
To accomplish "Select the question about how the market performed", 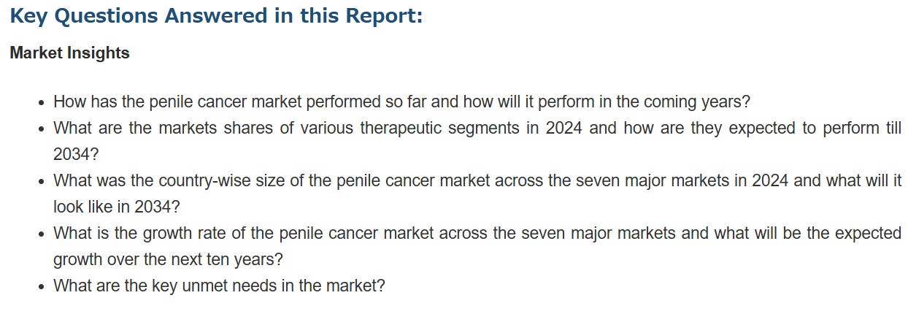I will [401, 101].
